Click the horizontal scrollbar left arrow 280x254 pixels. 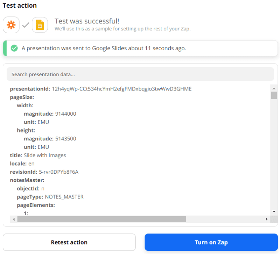(14, 219)
